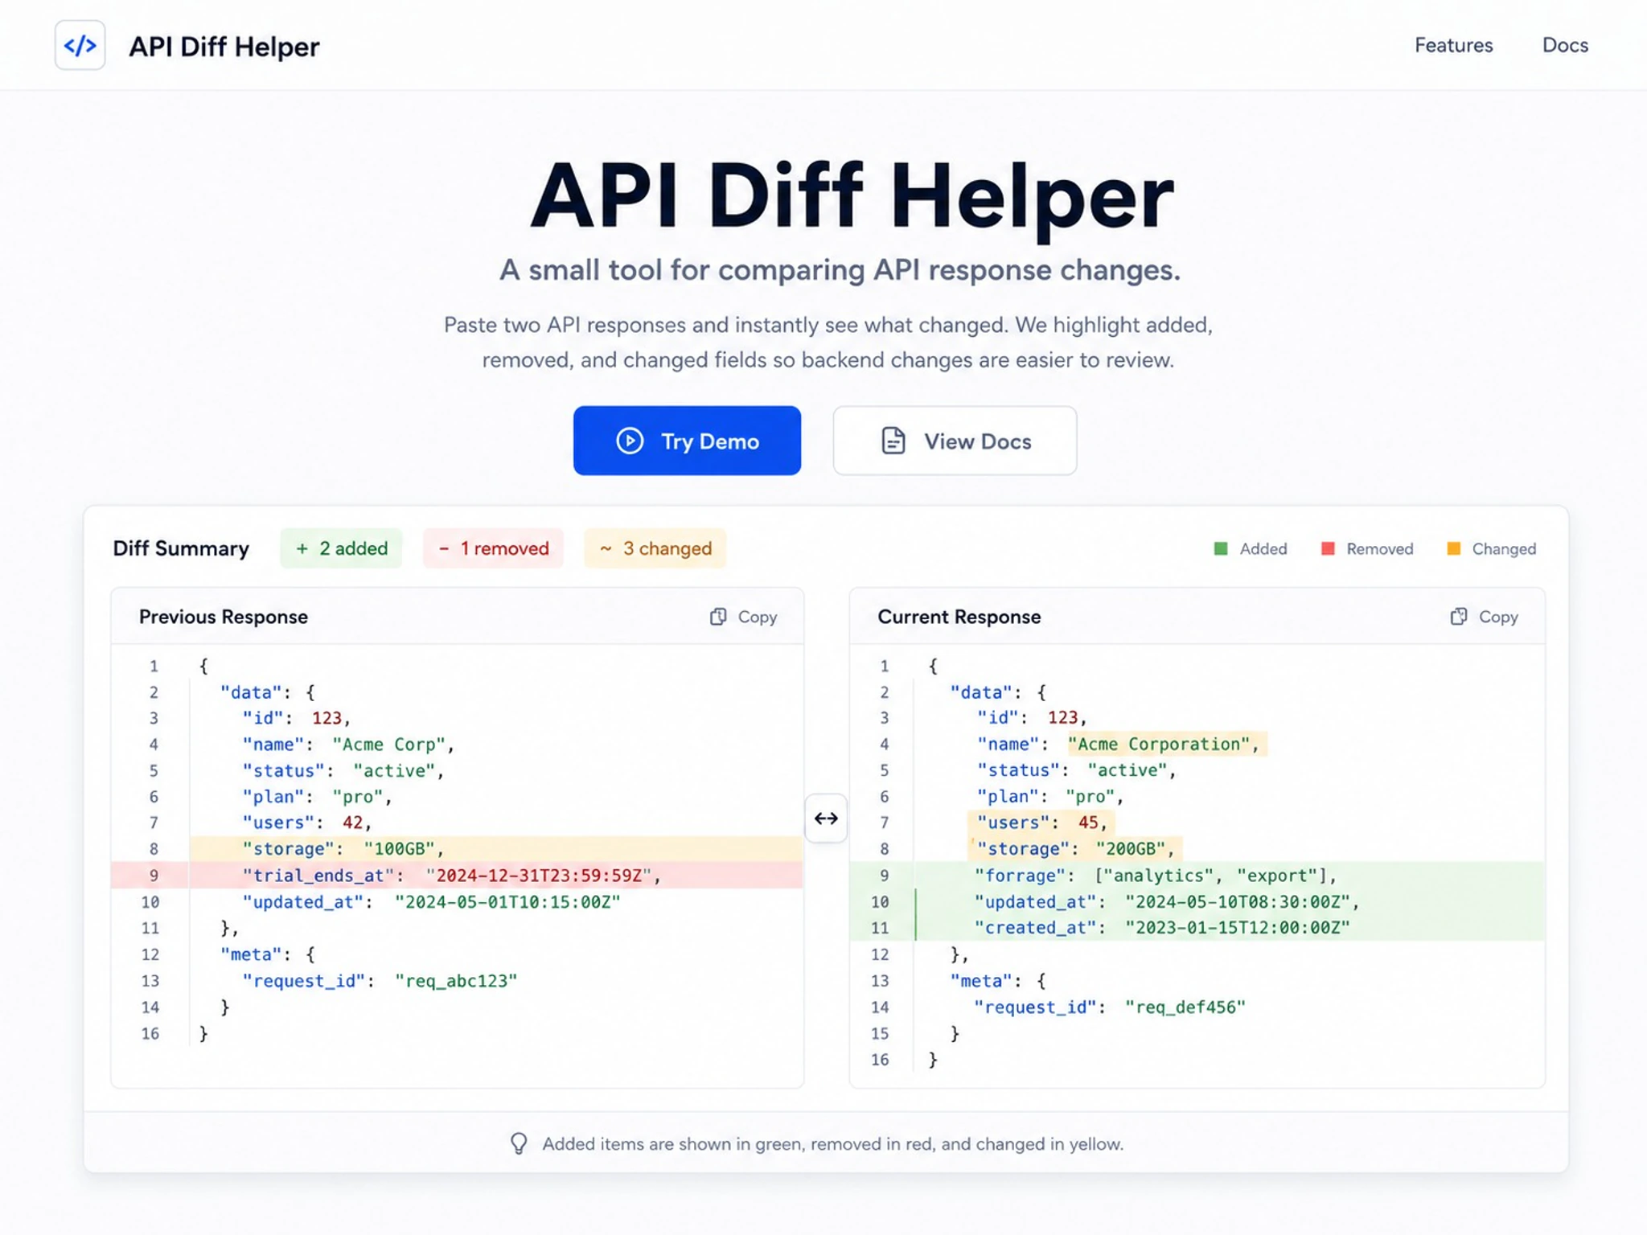Click the copy icon for Current Response

tap(1458, 617)
